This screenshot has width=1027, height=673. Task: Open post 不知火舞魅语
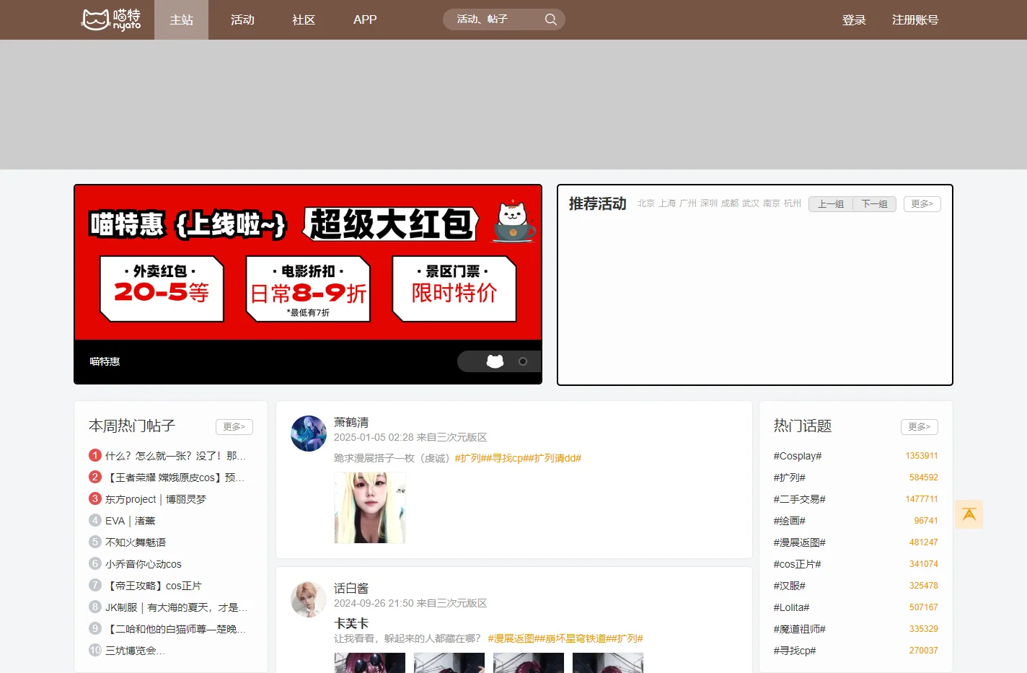(x=136, y=542)
